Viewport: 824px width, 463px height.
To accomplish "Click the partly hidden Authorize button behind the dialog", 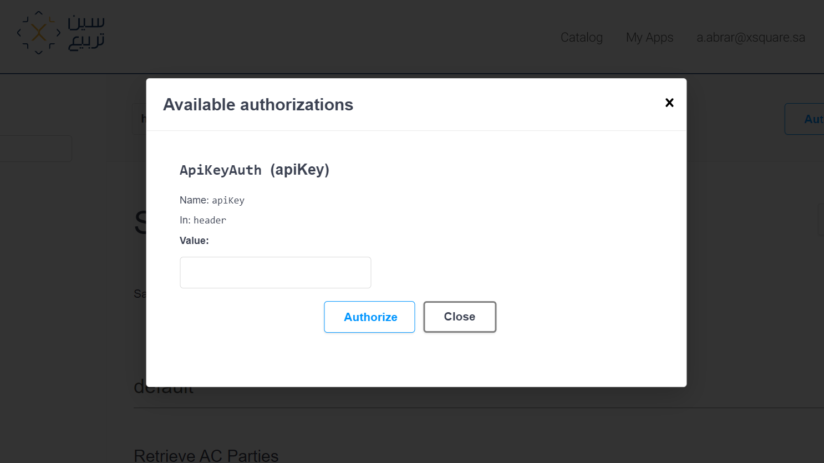I will [x=805, y=119].
